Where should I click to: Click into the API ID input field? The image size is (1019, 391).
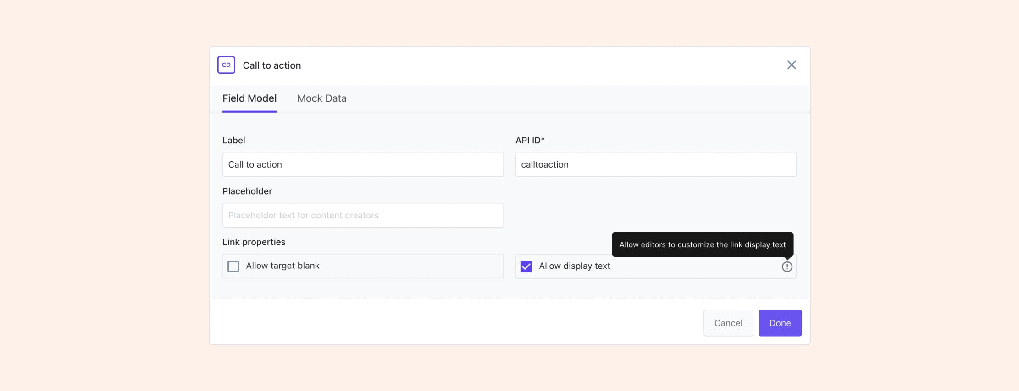click(656, 164)
